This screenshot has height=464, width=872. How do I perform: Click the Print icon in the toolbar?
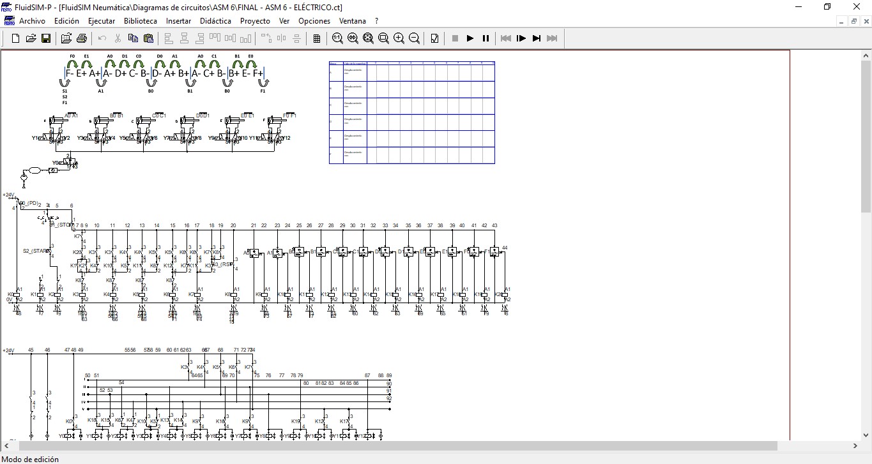click(82, 38)
